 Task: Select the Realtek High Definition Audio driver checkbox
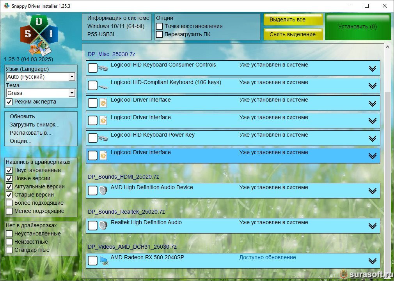pyautogui.click(x=92, y=225)
